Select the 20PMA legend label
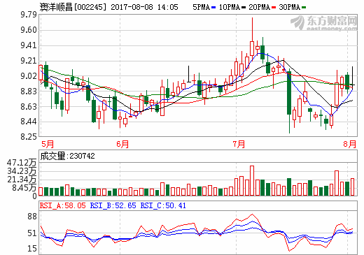364x255 pixels. tap(259, 7)
